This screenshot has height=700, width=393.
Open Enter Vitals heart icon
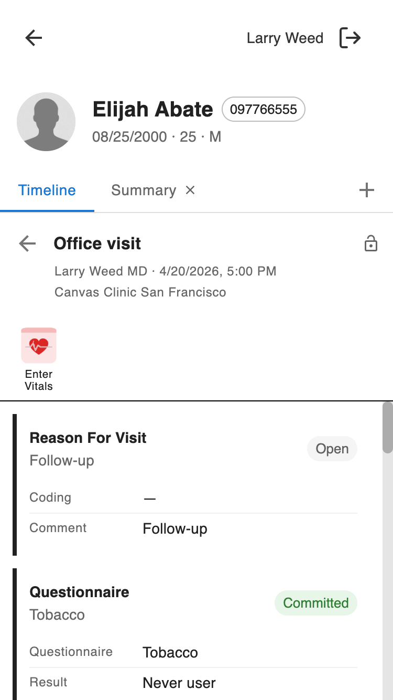(x=39, y=345)
